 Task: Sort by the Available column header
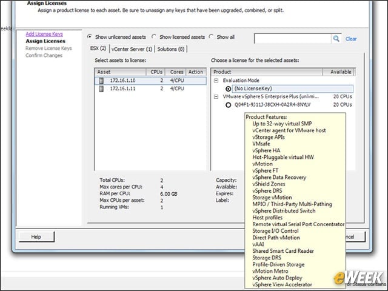(338, 72)
